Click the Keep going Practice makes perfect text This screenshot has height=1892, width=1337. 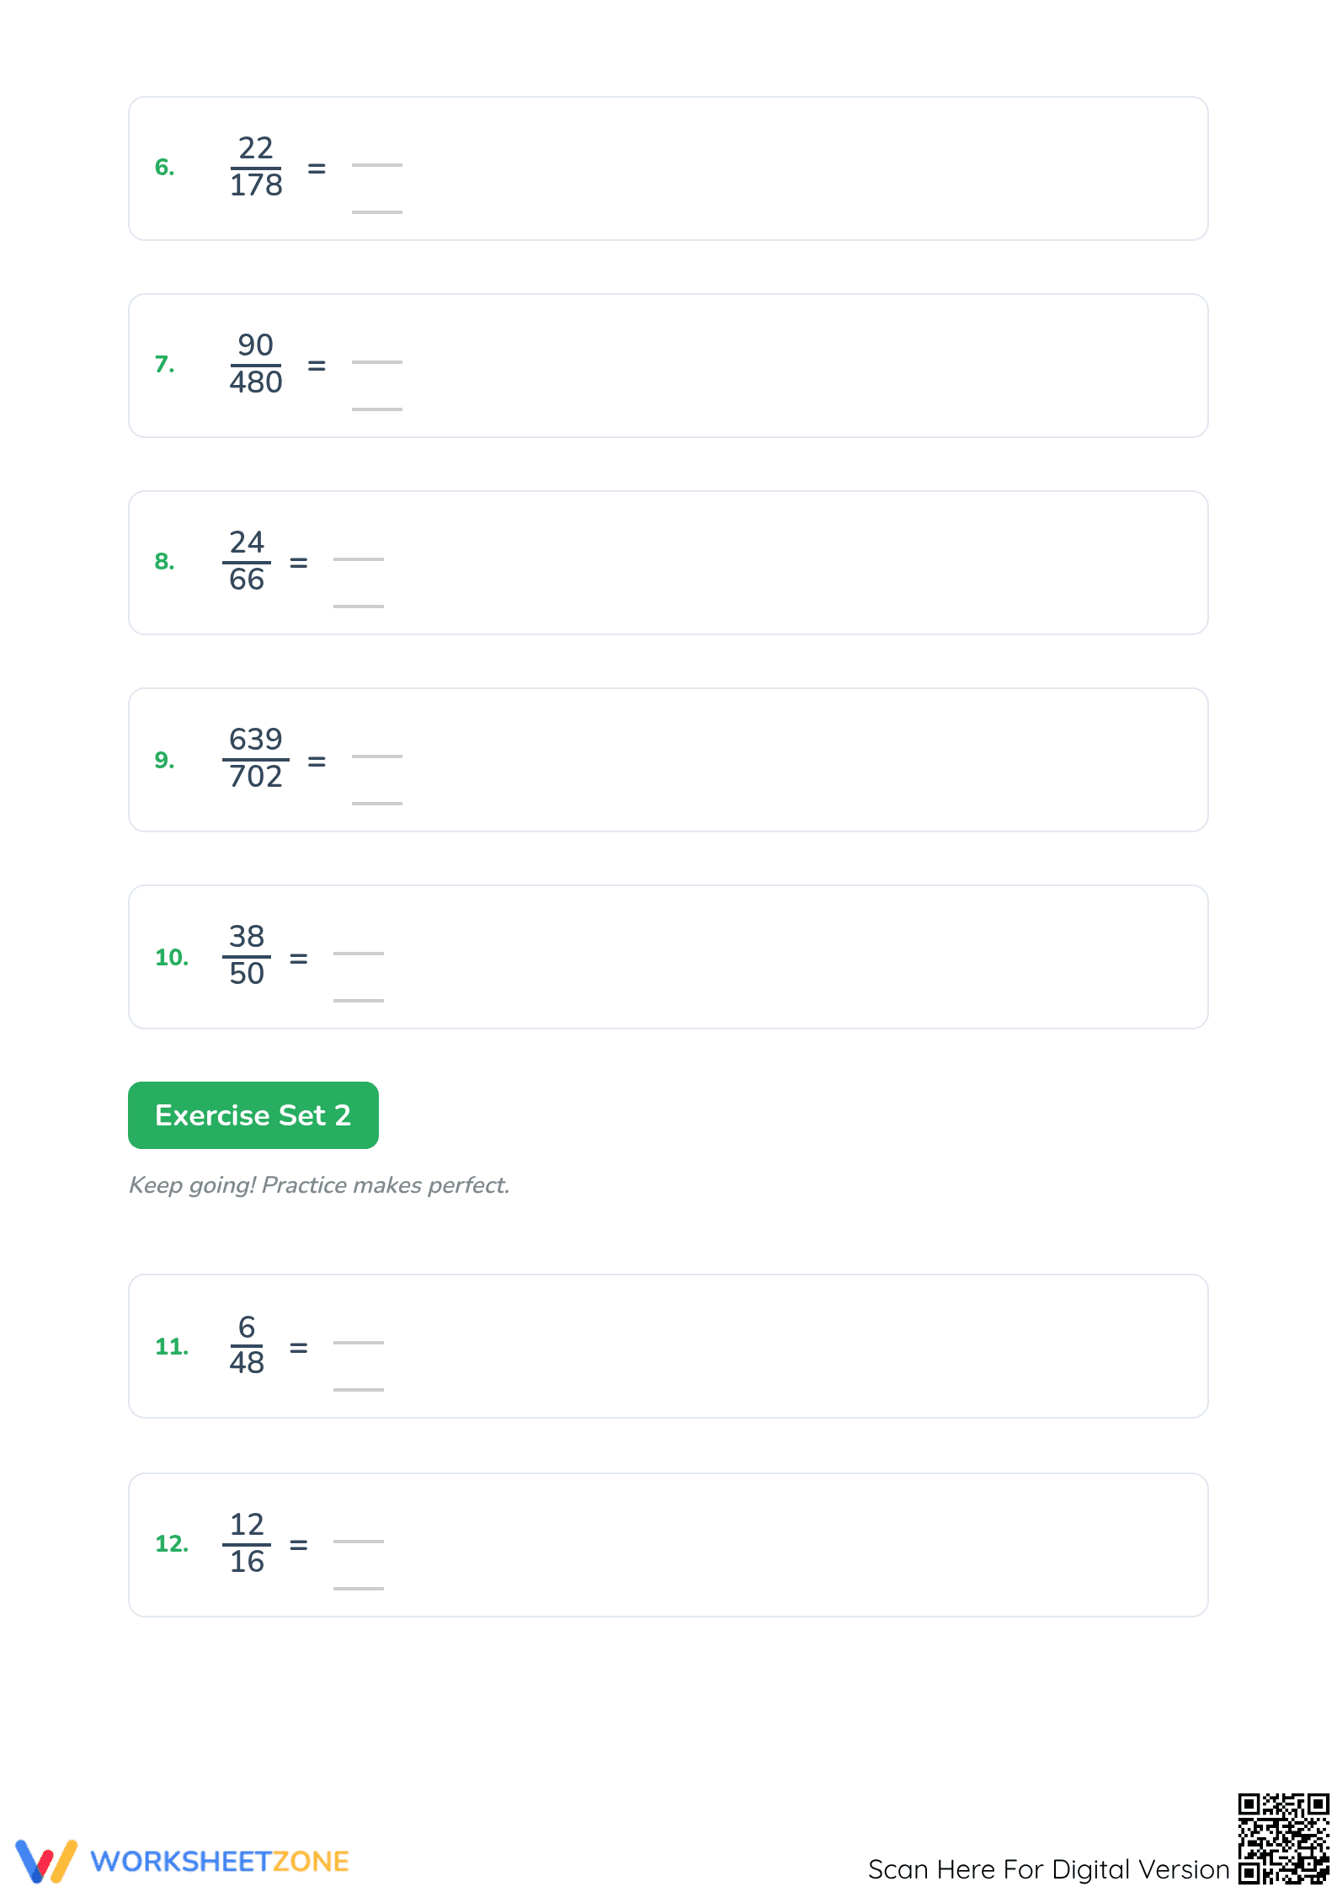coord(319,1185)
